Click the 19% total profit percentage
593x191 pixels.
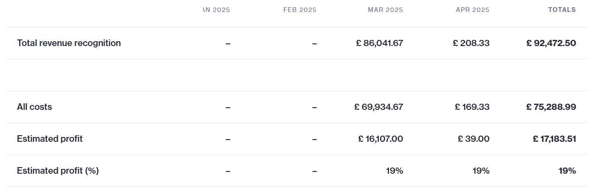click(x=567, y=171)
